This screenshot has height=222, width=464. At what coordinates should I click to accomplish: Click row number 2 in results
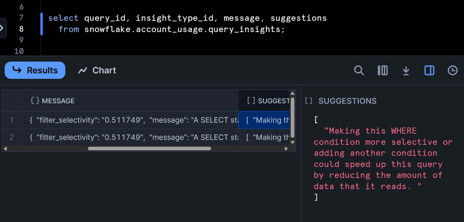12,137
